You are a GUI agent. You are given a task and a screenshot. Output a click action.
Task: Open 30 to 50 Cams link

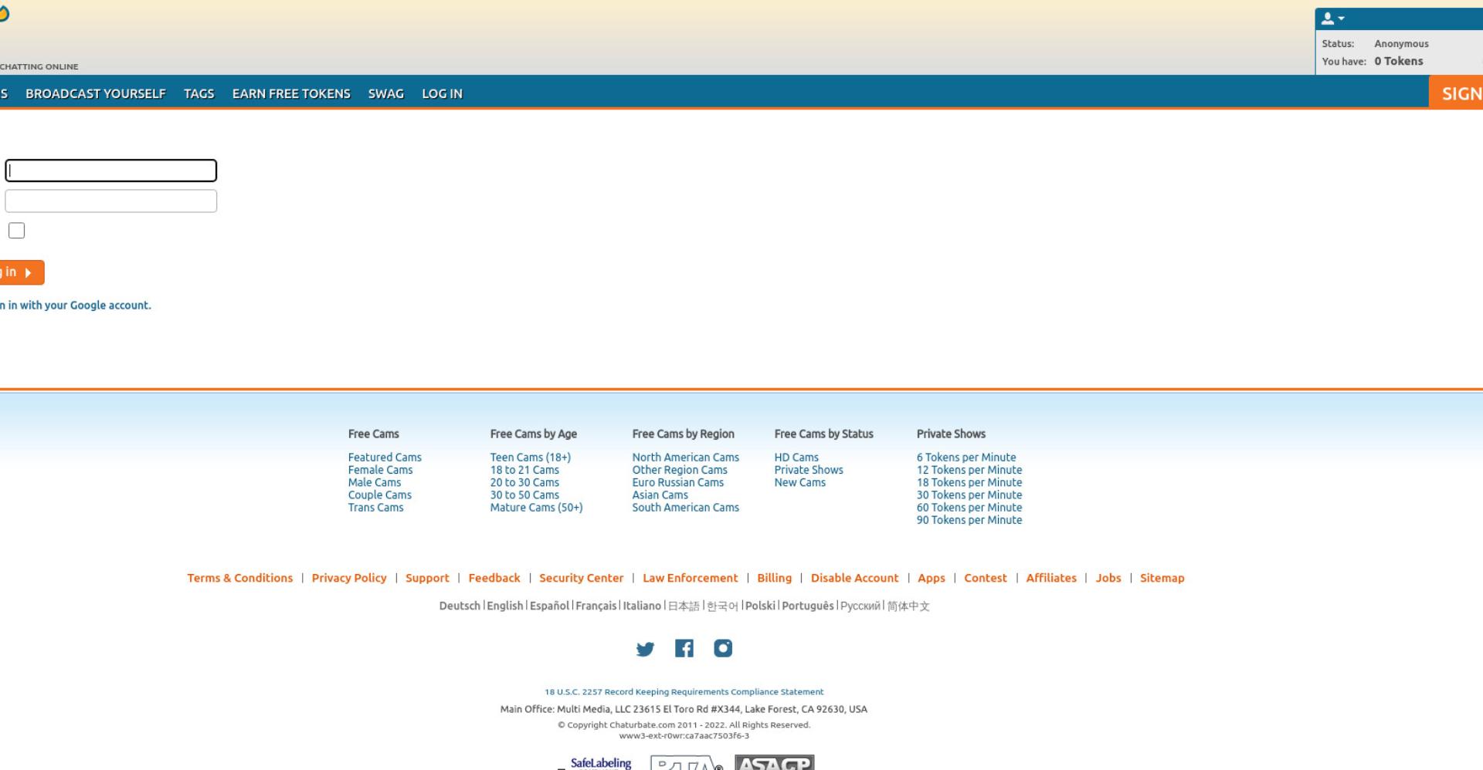[524, 495]
